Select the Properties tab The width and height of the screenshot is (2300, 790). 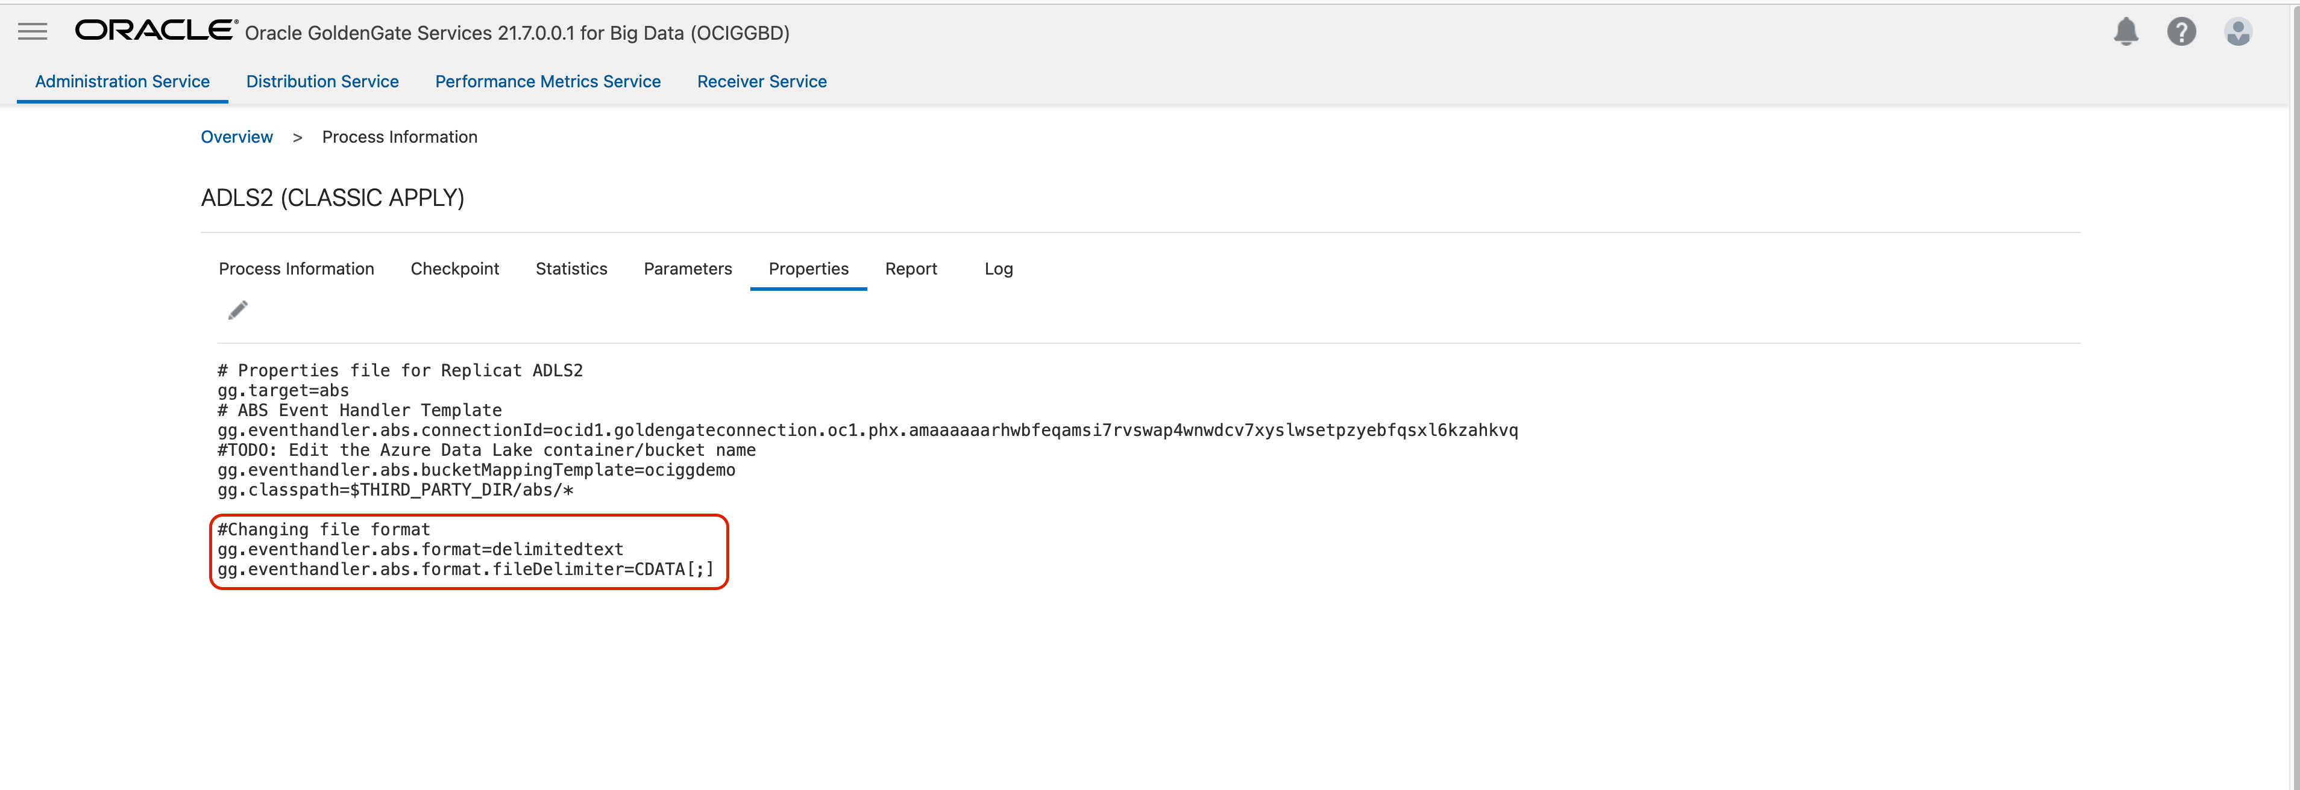(x=808, y=269)
